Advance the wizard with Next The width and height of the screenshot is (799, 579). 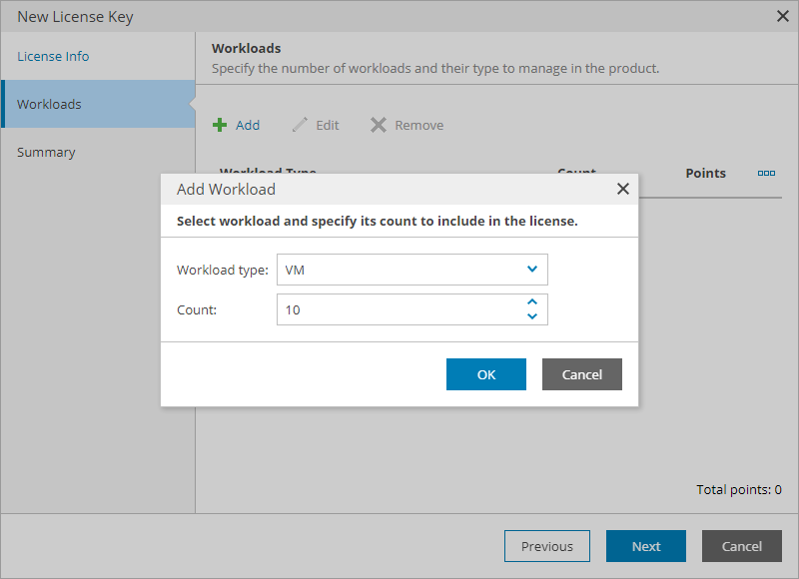pos(645,546)
